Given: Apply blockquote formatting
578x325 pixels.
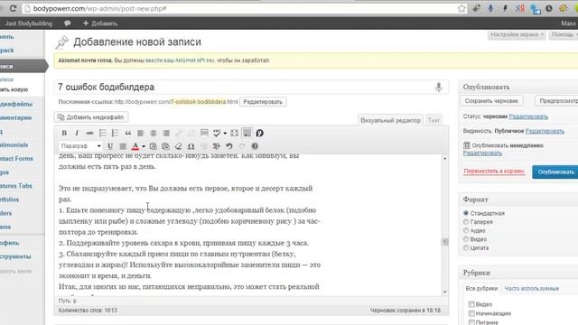Looking at the screenshot, I should (x=128, y=133).
